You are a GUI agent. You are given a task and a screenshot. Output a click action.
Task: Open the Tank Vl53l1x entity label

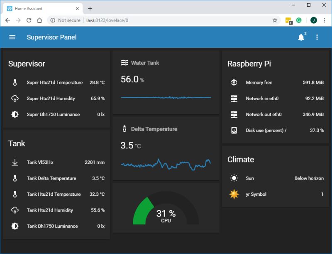point(40,163)
